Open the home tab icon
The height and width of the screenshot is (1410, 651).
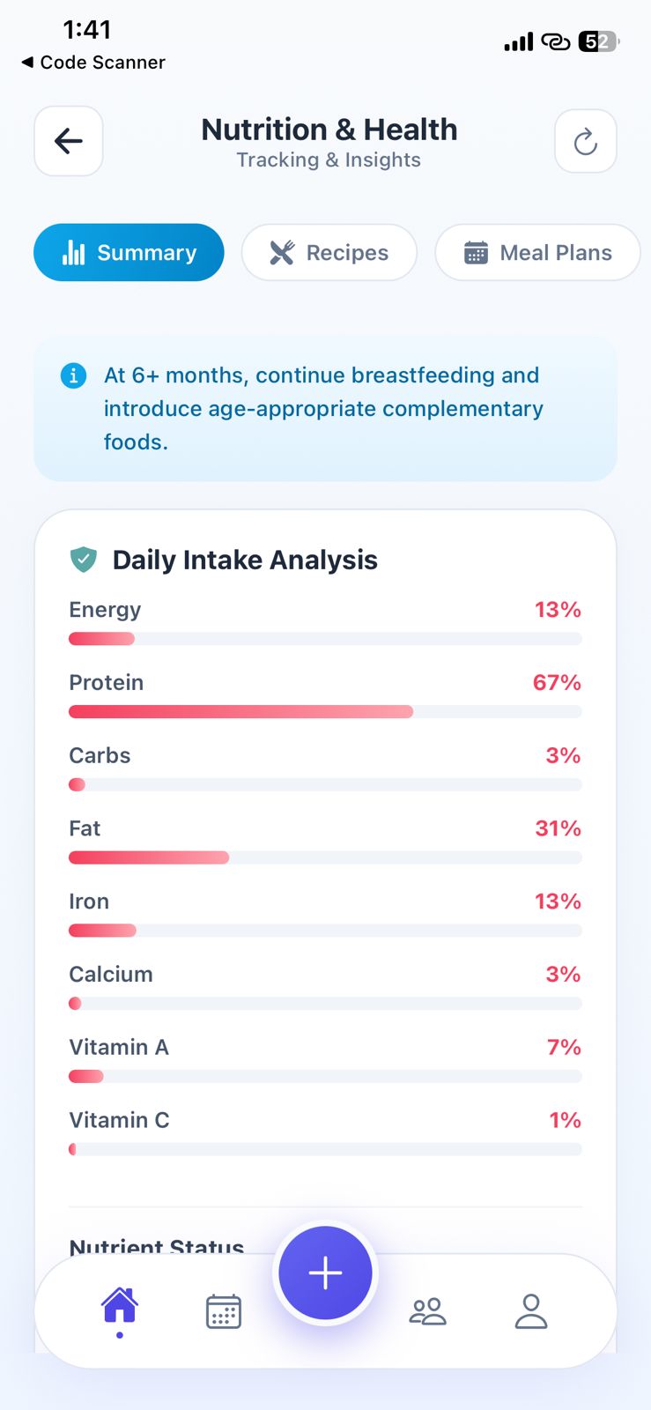[x=120, y=1306]
